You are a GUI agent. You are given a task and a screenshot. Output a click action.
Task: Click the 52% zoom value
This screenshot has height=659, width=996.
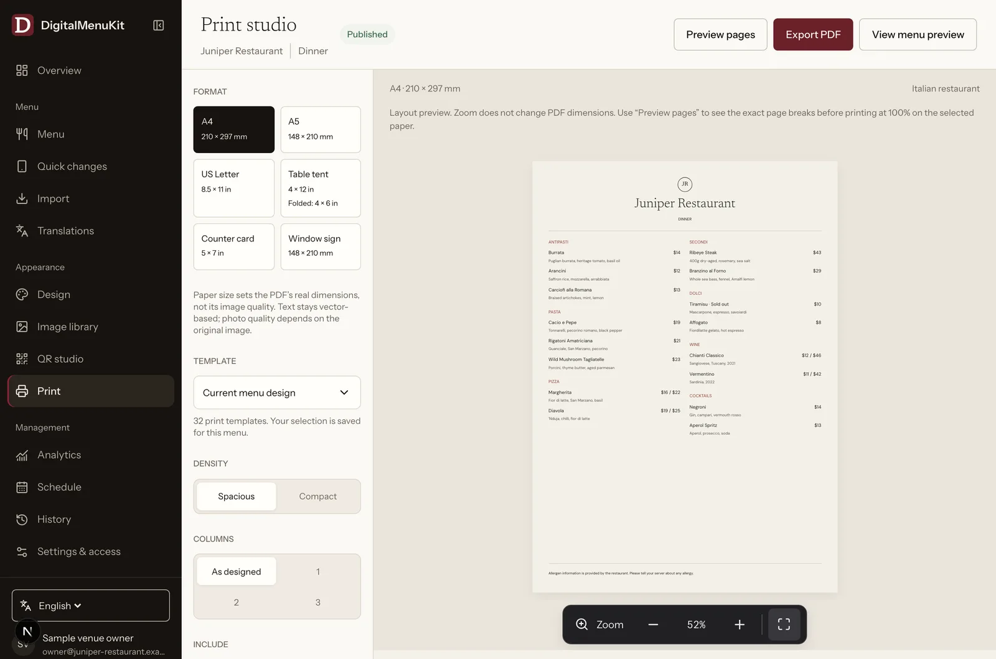(696, 625)
